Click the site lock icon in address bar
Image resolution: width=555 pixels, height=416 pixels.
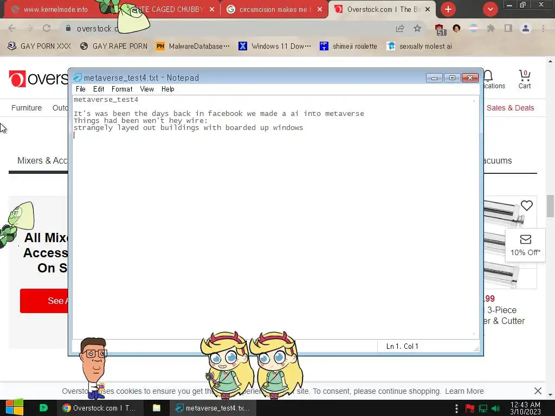(68, 28)
